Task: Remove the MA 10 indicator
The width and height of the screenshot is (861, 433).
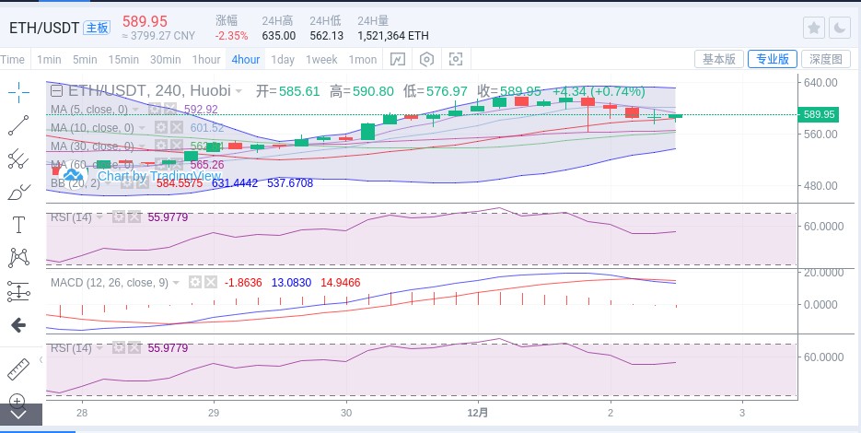Action: pyautogui.click(x=176, y=127)
